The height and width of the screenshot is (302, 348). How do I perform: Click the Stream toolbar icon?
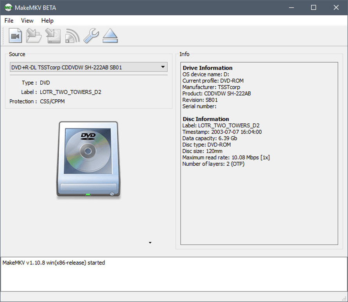coord(72,36)
